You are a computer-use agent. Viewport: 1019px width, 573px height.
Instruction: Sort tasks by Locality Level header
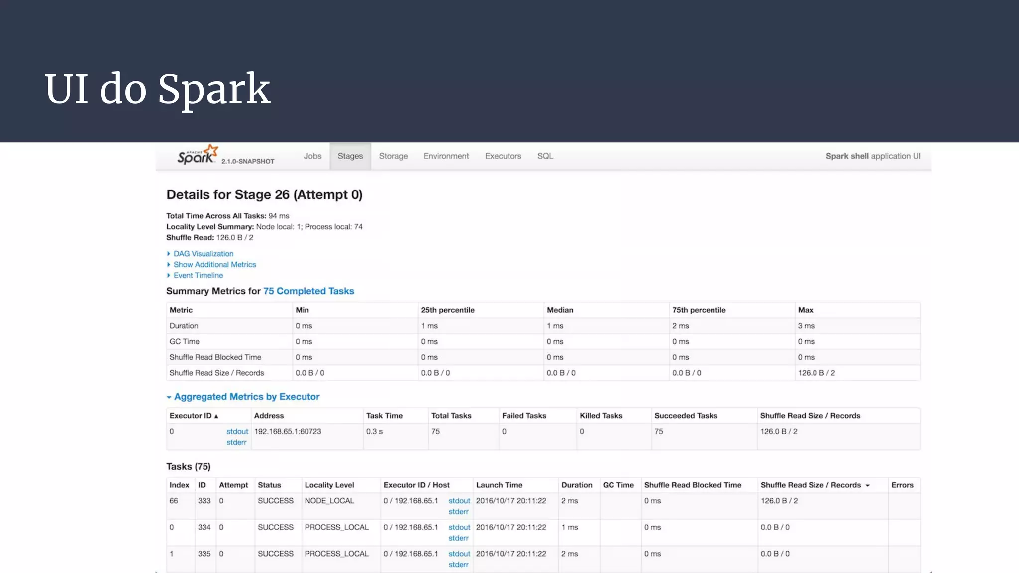click(x=329, y=485)
